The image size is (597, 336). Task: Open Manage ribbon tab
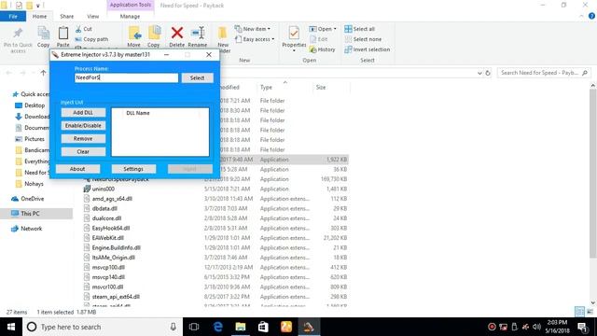coord(131,17)
